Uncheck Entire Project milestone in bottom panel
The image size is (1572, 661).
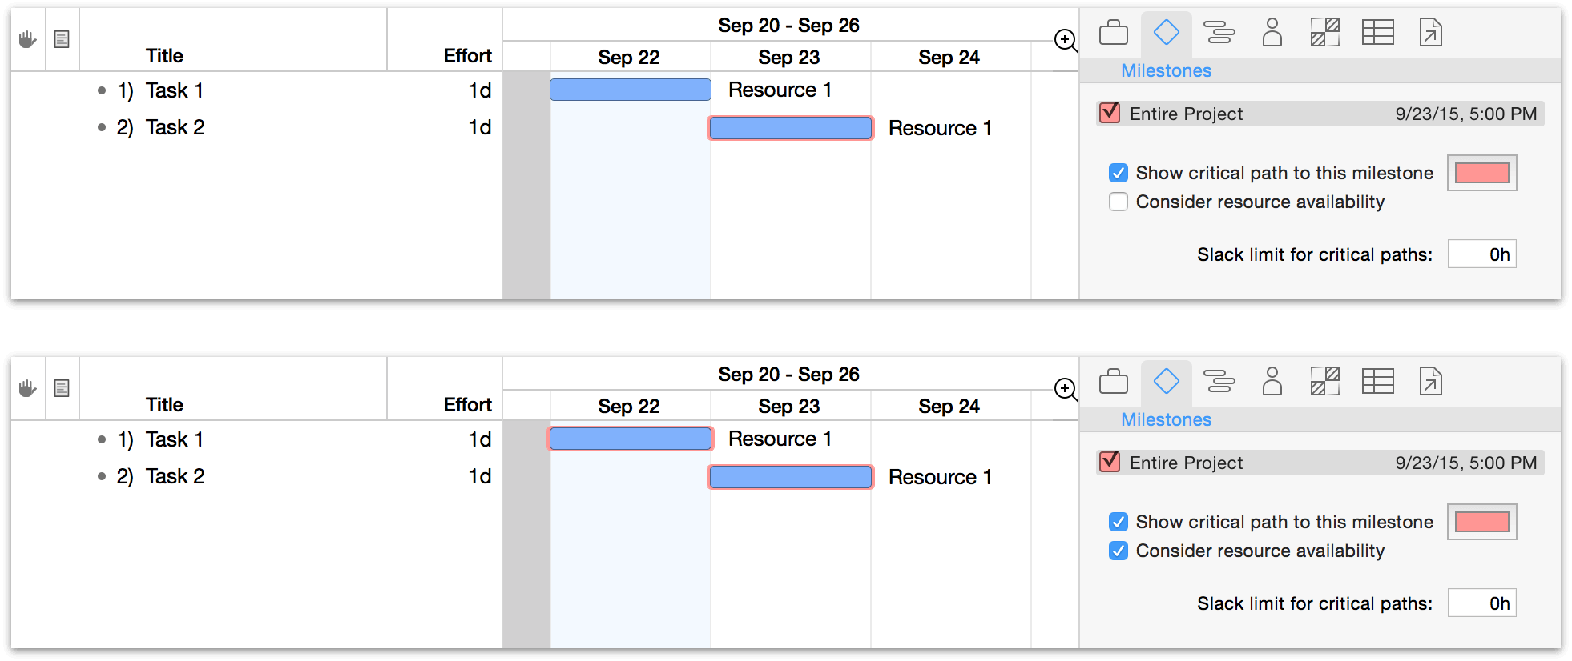pos(1110,462)
